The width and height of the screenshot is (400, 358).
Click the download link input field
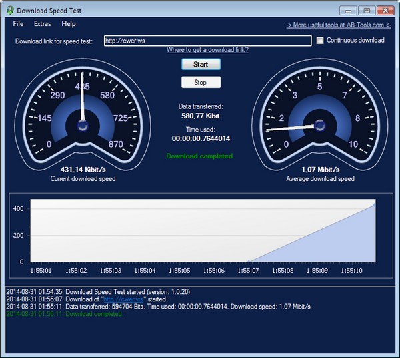(x=207, y=41)
